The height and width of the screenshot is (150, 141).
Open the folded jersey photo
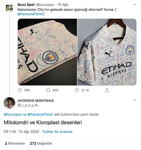[x=47, y=52]
